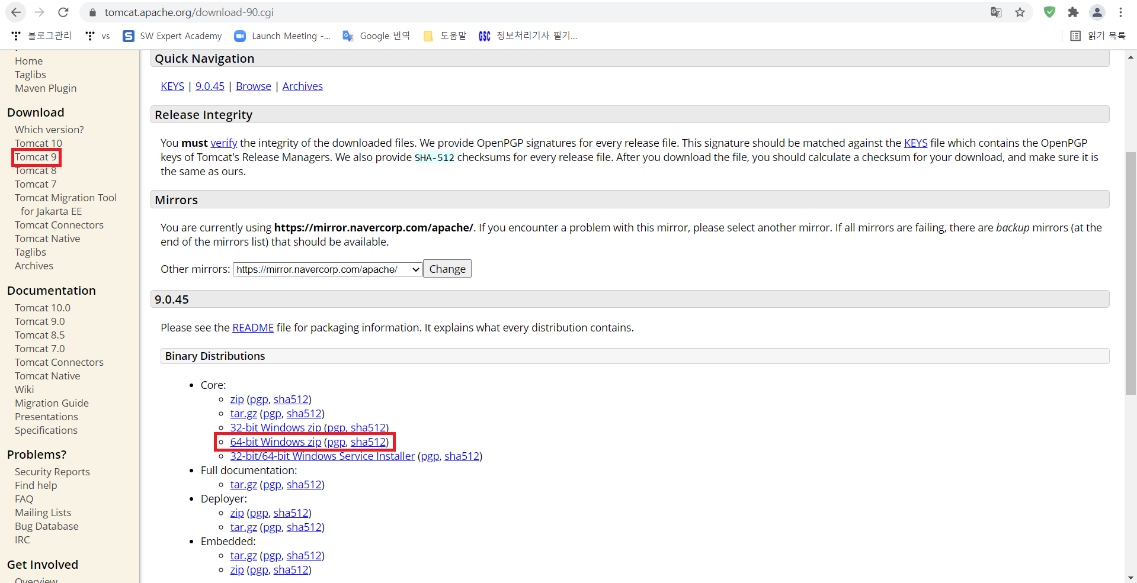Click the browser back arrow

pyautogui.click(x=16, y=12)
